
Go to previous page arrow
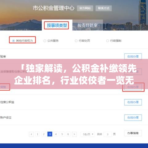pos(31,134)
